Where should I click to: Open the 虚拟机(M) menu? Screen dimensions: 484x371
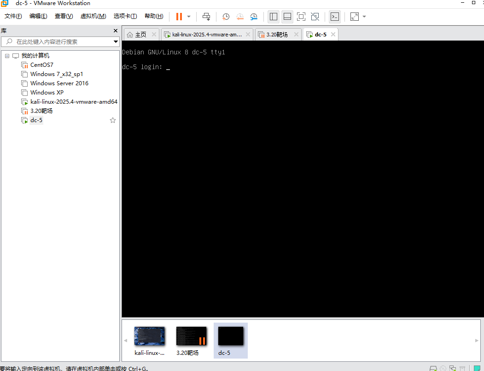pos(93,16)
